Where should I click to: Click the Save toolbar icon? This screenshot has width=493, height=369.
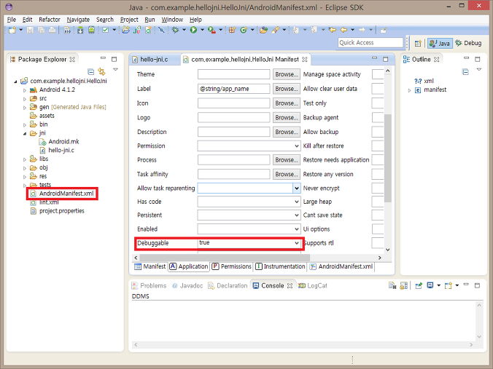30,30
